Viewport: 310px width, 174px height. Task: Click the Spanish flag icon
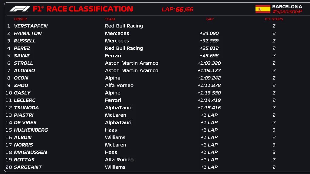coord(263,9)
